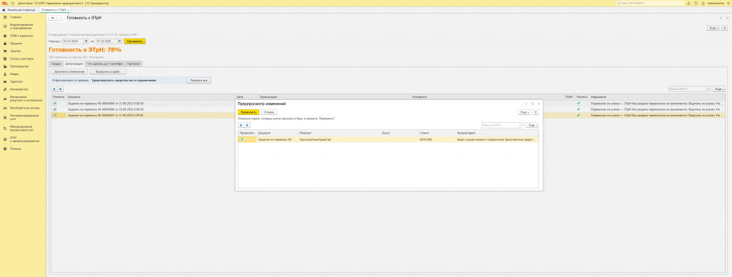Screen dimensions: 732x277
Task: Move row down in Детализация table toolbar
Action: point(60,89)
